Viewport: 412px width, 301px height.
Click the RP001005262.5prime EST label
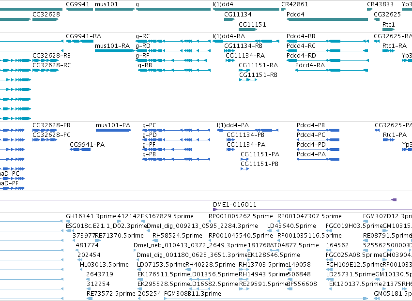pos(241,216)
